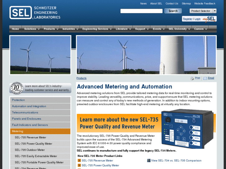Open the Product Selector dropdown arrow
The image size is (226, 169).
click(214, 11)
